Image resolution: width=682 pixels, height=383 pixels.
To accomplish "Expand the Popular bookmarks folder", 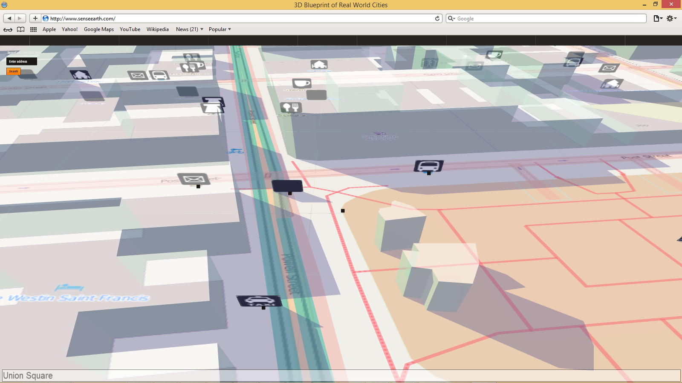I will pyautogui.click(x=220, y=29).
